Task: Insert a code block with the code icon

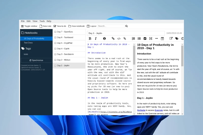Action: point(119,38)
